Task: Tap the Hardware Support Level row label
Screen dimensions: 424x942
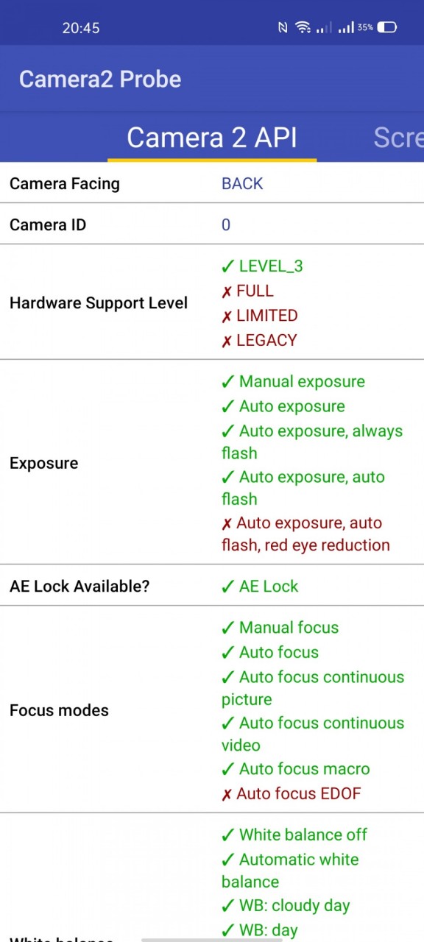Action: 99,302
